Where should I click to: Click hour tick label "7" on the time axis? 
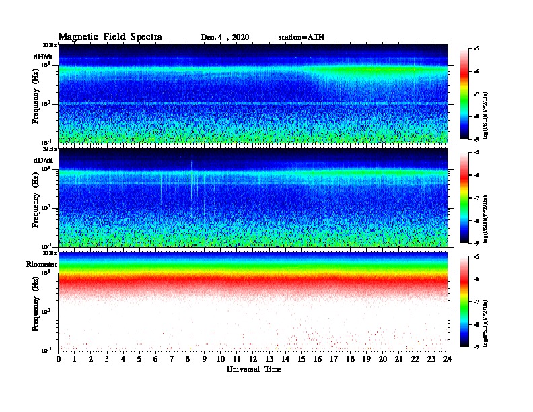click(172, 359)
